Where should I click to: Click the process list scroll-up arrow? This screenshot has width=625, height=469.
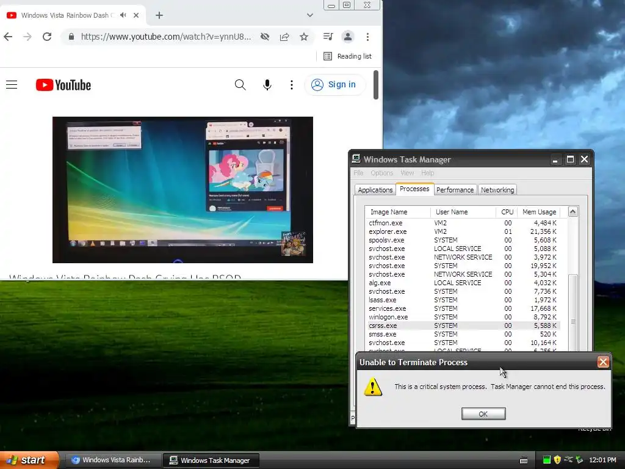pos(573,212)
